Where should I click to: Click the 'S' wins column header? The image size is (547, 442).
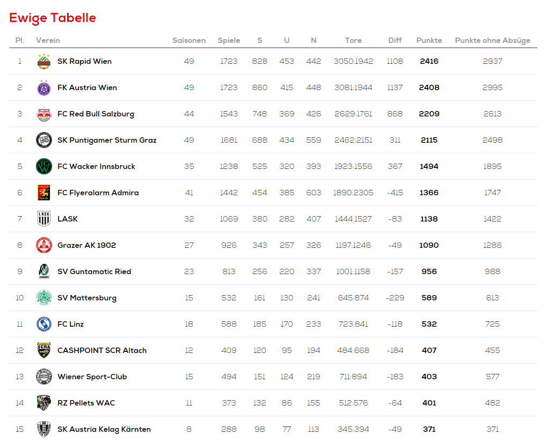(x=260, y=40)
